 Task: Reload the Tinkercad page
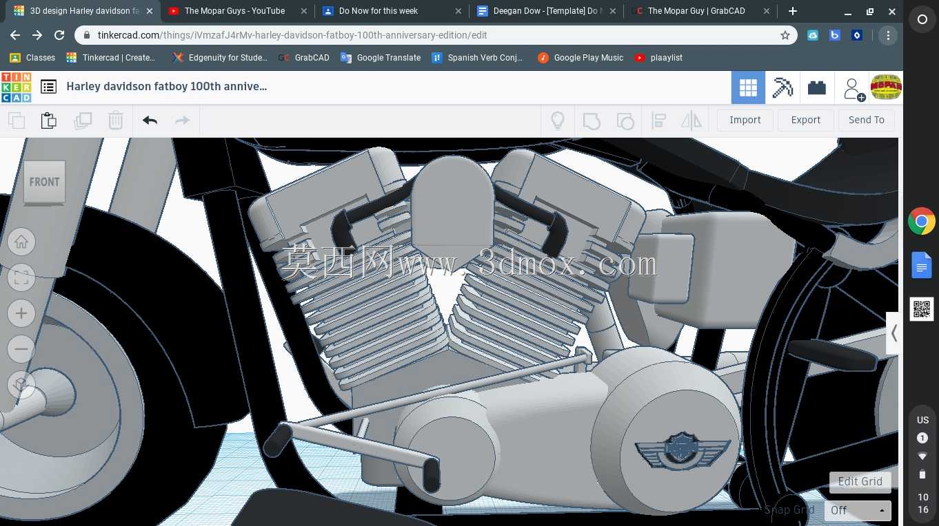(59, 35)
